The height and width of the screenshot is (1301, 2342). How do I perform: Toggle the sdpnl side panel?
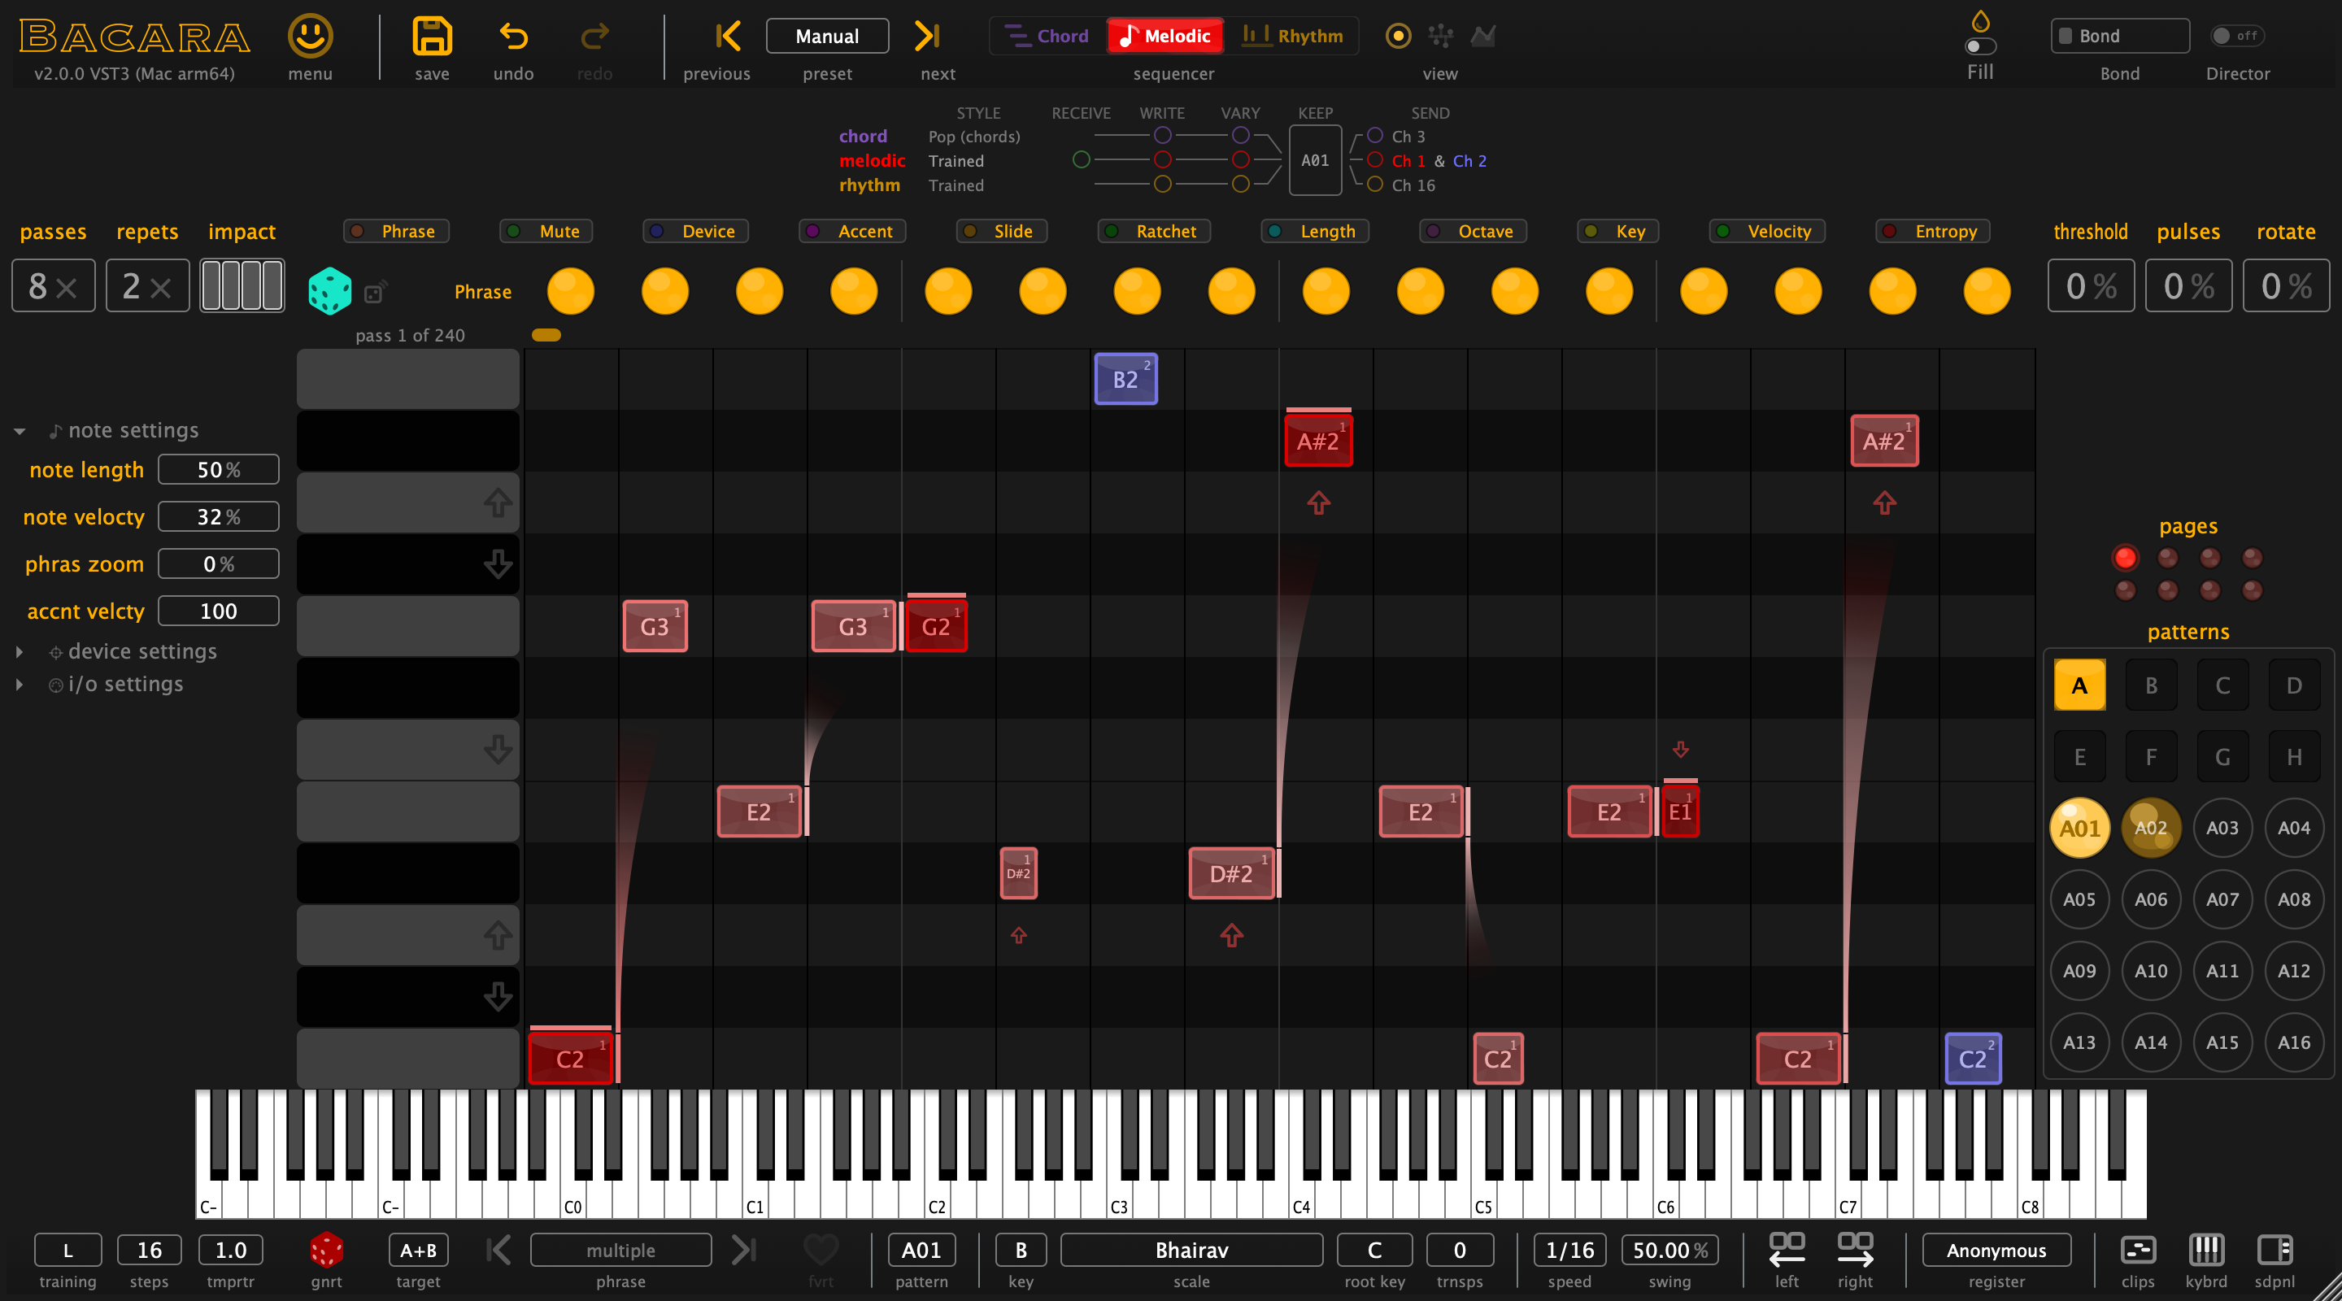[x=2275, y=1249]
